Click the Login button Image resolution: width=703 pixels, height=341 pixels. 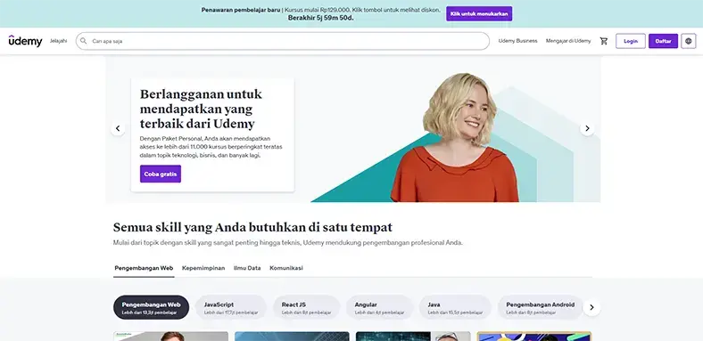pyautogui.click(x=631, y=41)
